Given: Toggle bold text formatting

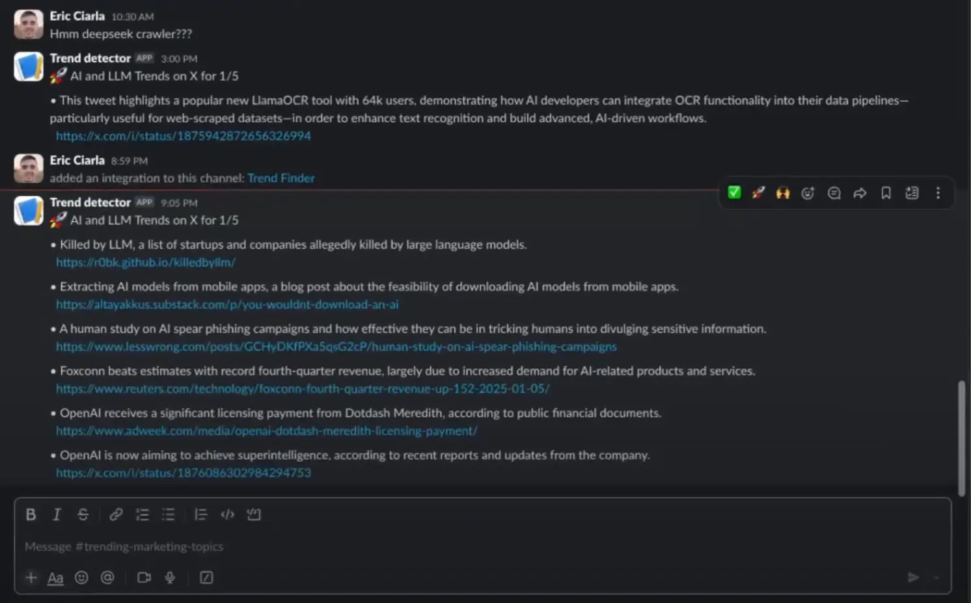Looking at the screenshot, I should click(x=31, y=514).
